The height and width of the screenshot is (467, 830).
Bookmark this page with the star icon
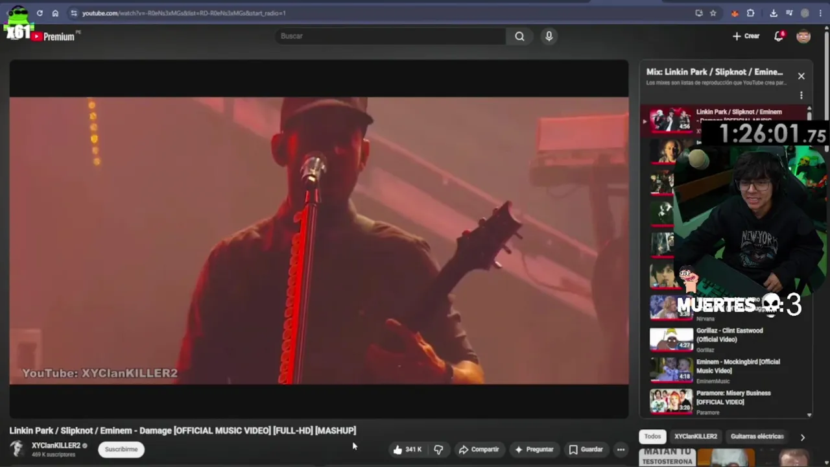click(x=713, y=13)
